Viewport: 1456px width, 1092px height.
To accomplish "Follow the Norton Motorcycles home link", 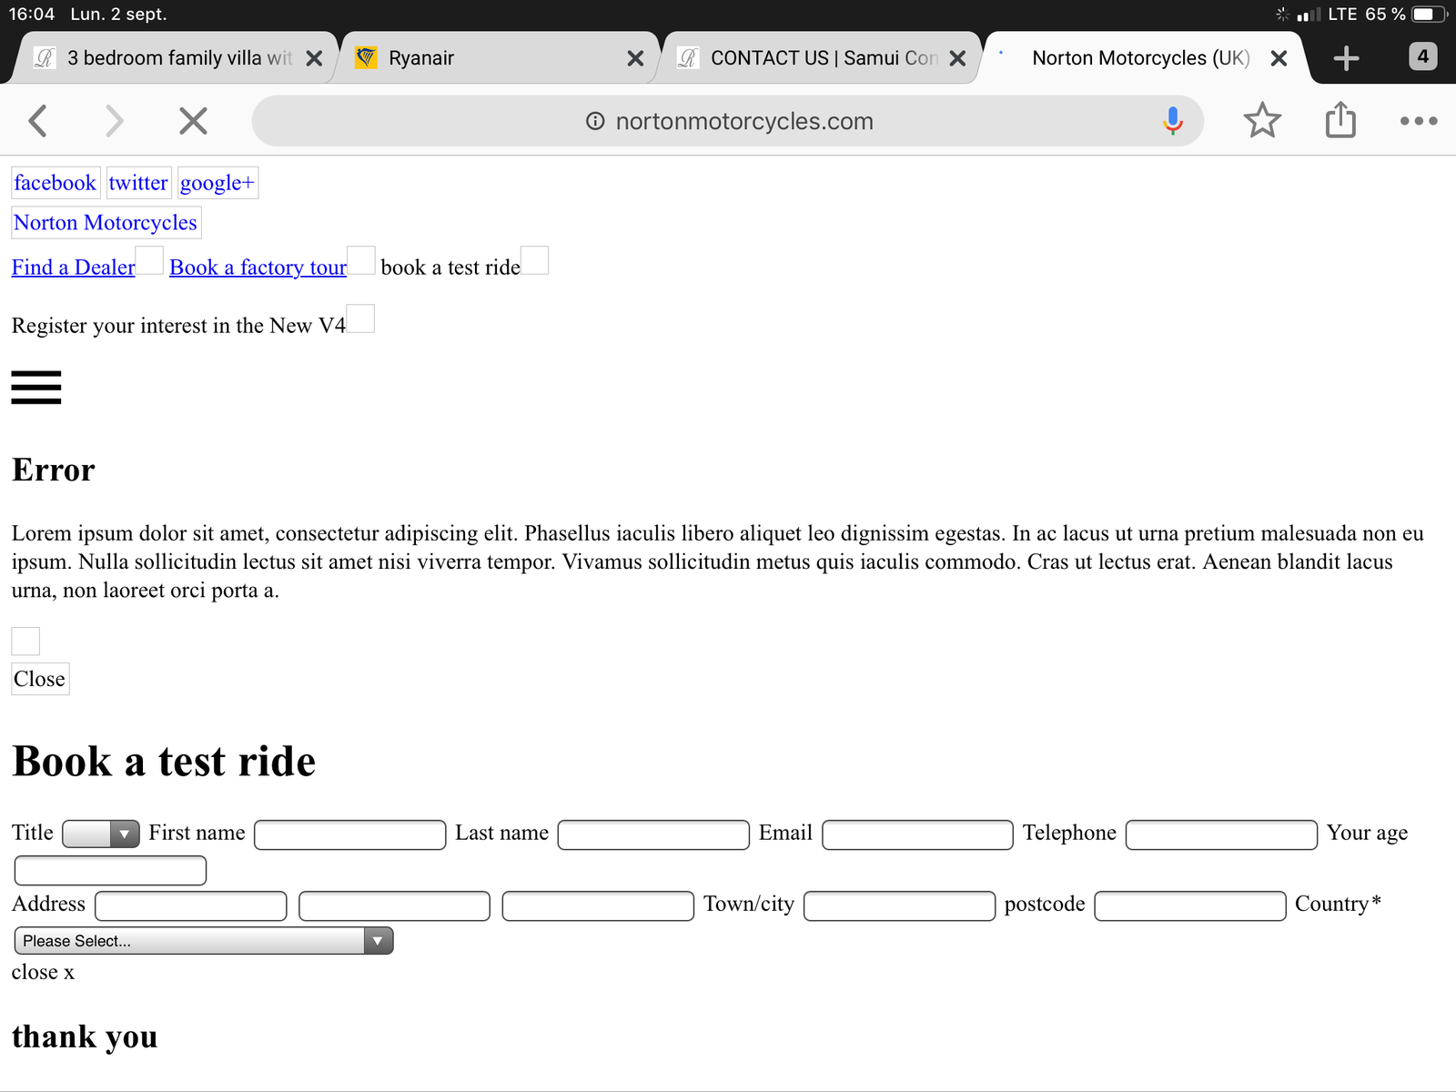I will click(106, 223).
